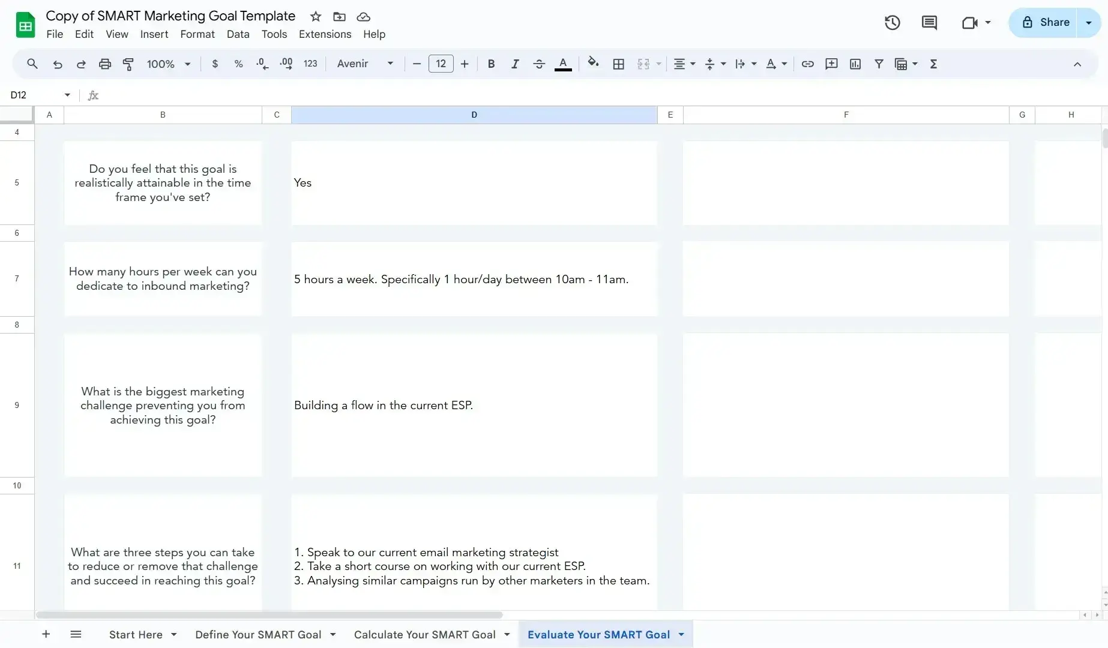Open the Google Sheets home icon
1108x648 pixels.
pos(25,25)
